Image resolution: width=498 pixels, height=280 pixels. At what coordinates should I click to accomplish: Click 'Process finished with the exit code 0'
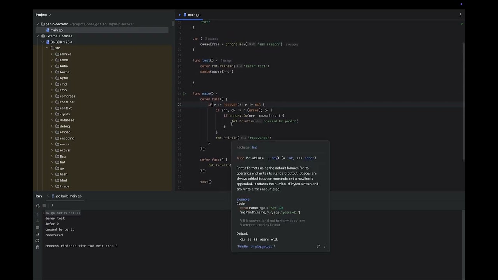(x=81, y=246)
